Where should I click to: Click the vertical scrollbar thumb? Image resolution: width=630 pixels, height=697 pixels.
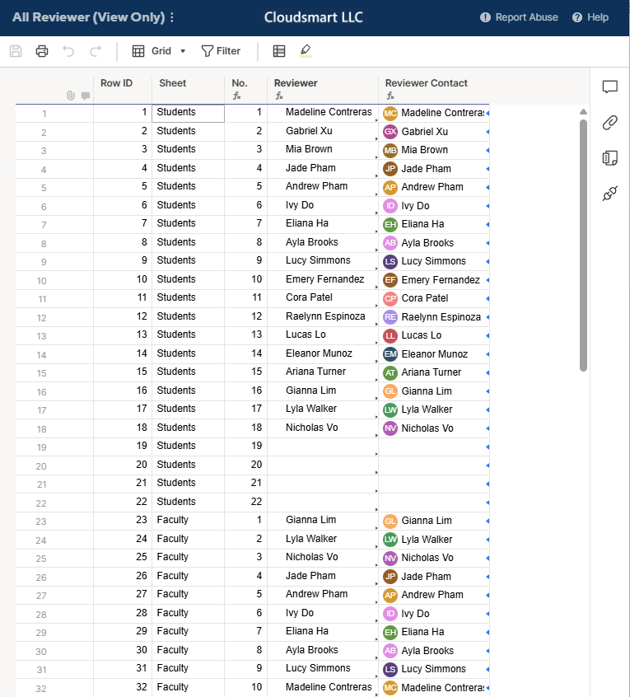pos(583,245)
